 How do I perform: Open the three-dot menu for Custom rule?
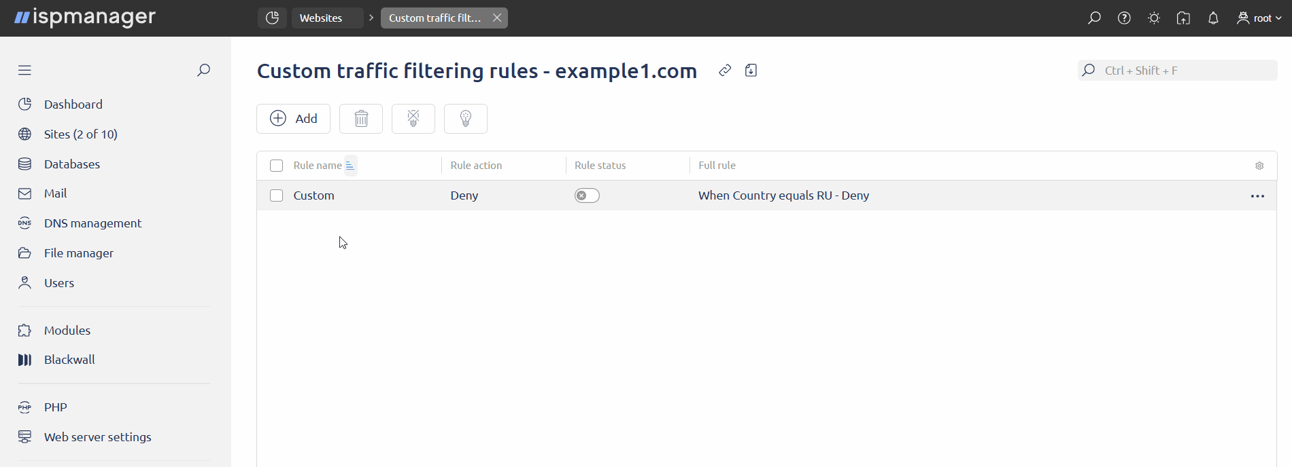(1257, 196)
